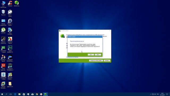Open KeePass shortcut on desktop
This screenshot has width=170, height=96.
[x=10, y=22]
